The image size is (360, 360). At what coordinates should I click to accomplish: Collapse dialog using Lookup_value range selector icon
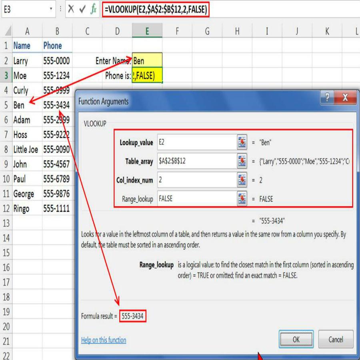(x=242, y=142)
